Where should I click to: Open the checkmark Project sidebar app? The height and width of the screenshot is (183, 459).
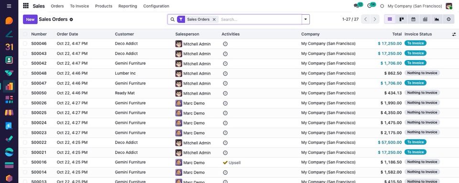click(9, 139)
